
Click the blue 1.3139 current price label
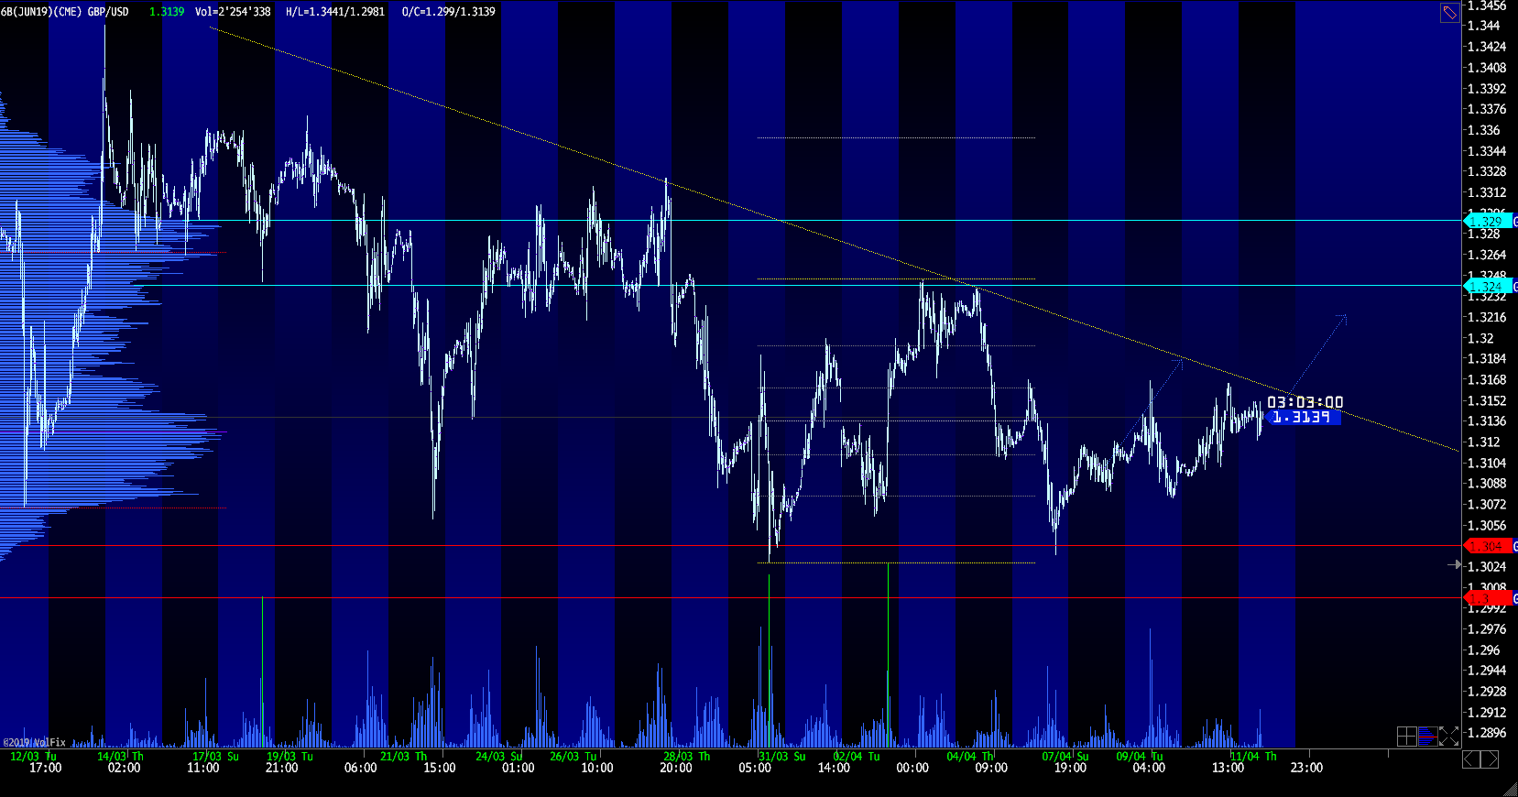tap(1303, 418)
